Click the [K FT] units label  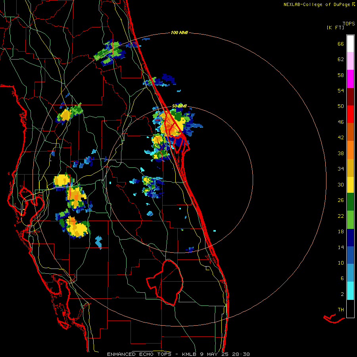335,27
